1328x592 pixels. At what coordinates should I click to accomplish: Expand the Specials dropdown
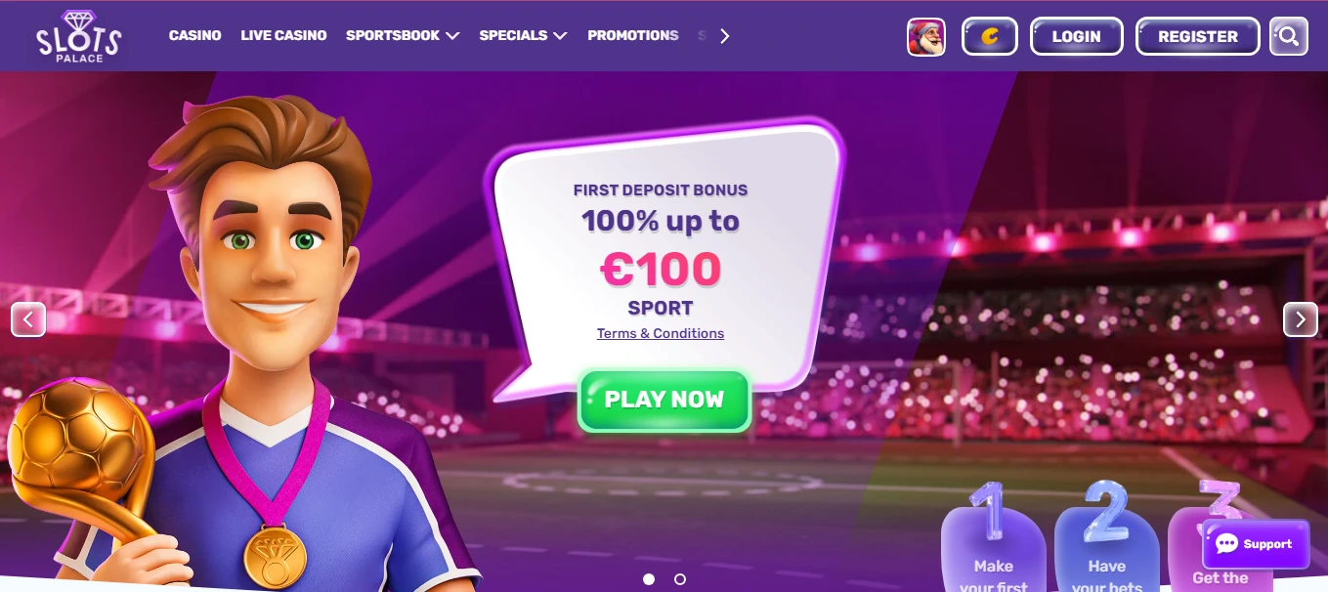pyautogui.click(x=523, y=35)
